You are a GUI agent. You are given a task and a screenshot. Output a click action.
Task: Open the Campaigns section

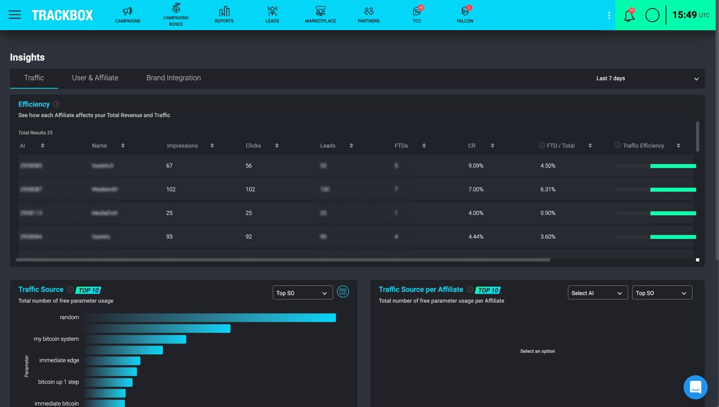point(128,15)
